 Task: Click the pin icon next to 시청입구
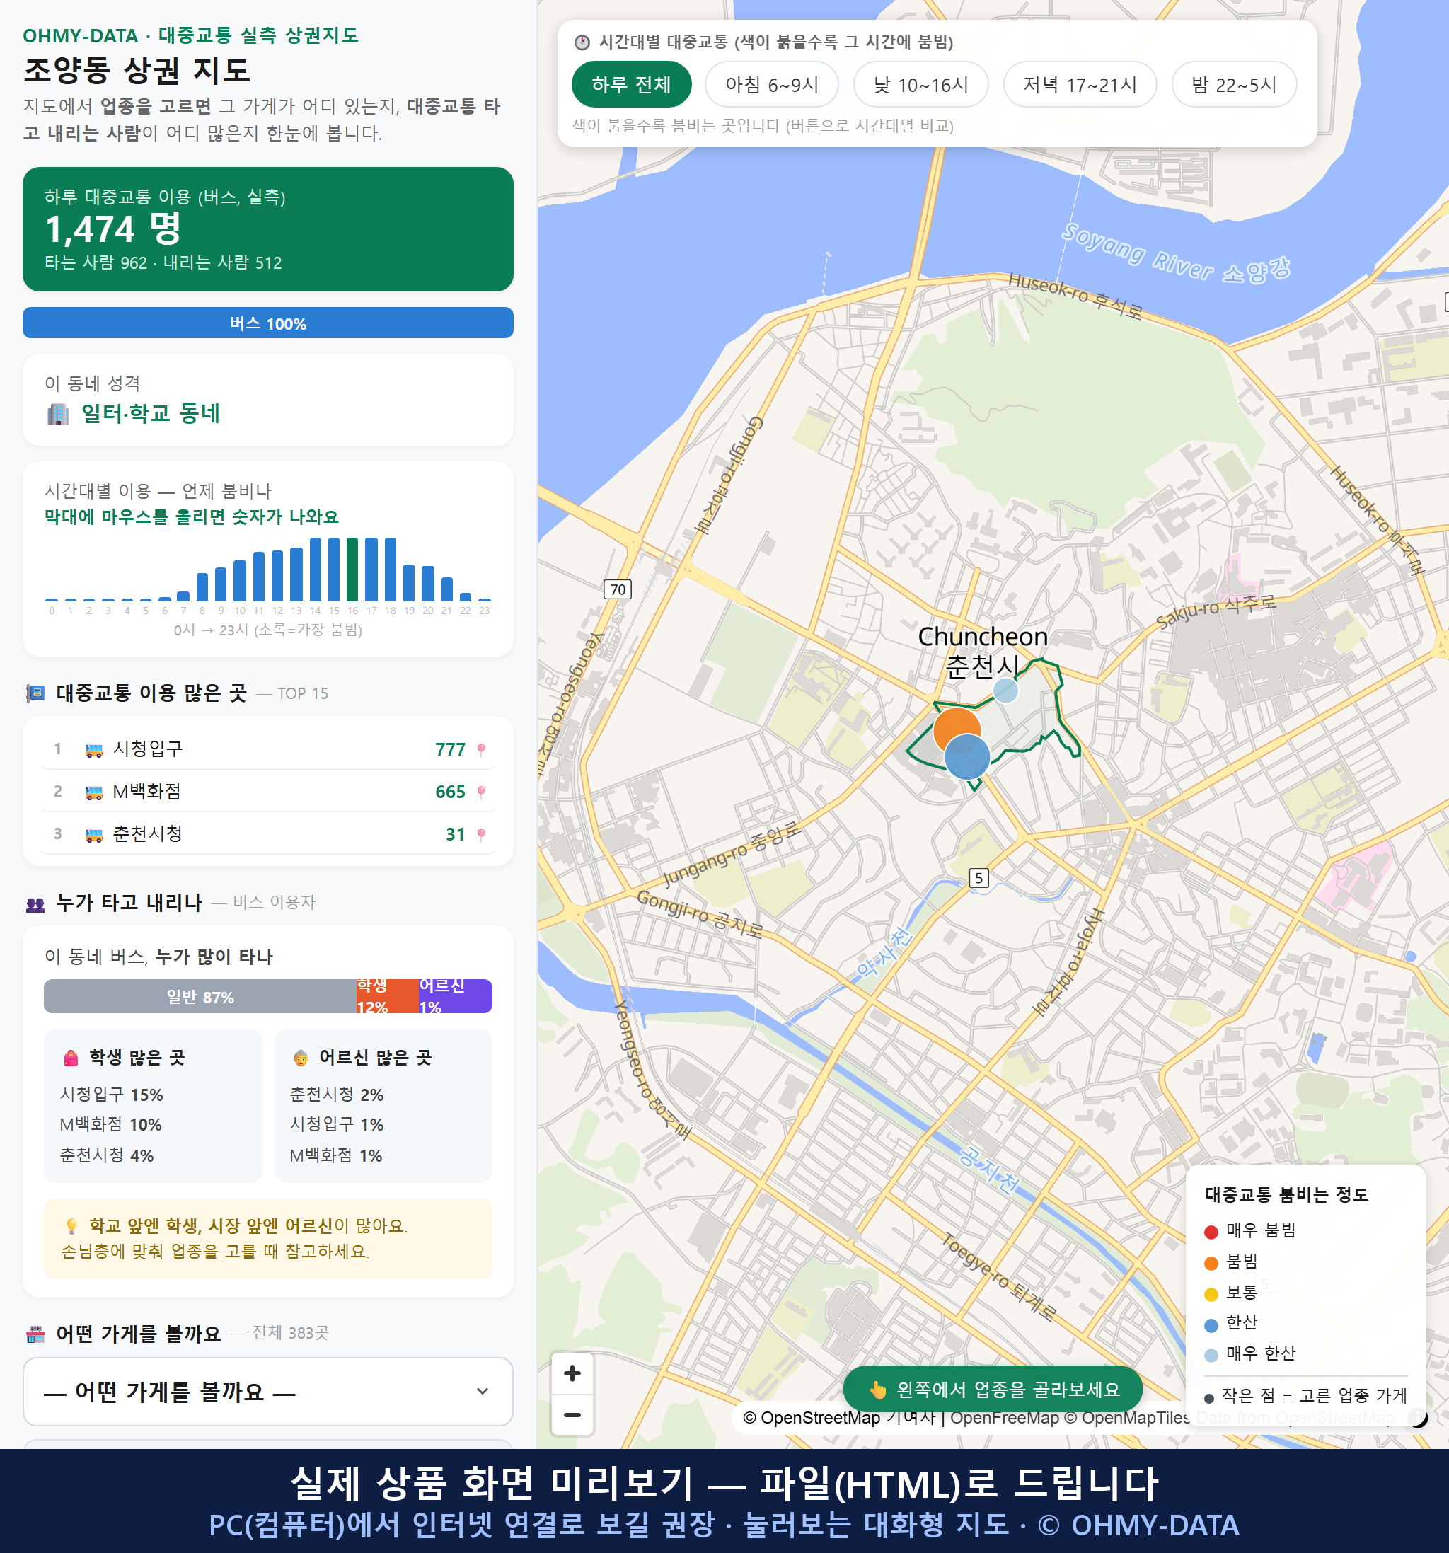(481, 749)
